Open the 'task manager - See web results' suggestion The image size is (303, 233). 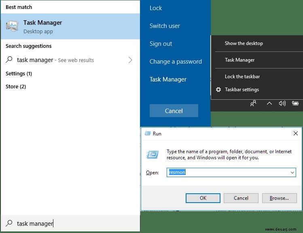70,60
